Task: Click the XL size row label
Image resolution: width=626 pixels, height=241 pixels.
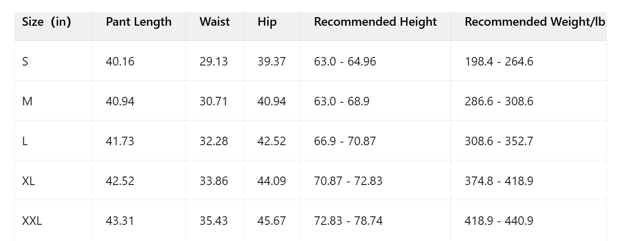Action: [29, 181]
